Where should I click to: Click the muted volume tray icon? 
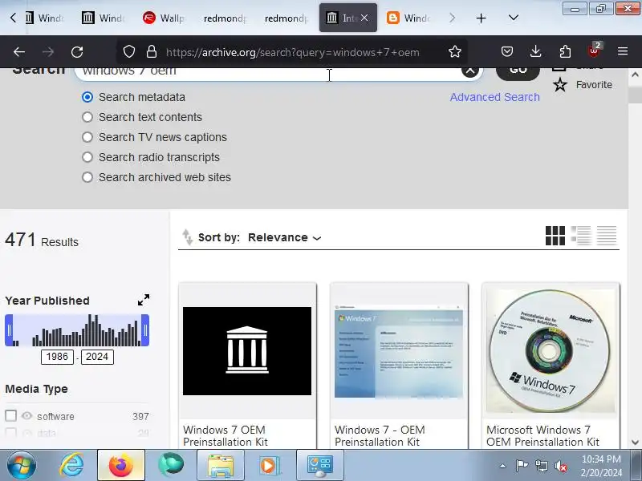tap(560, 466)
